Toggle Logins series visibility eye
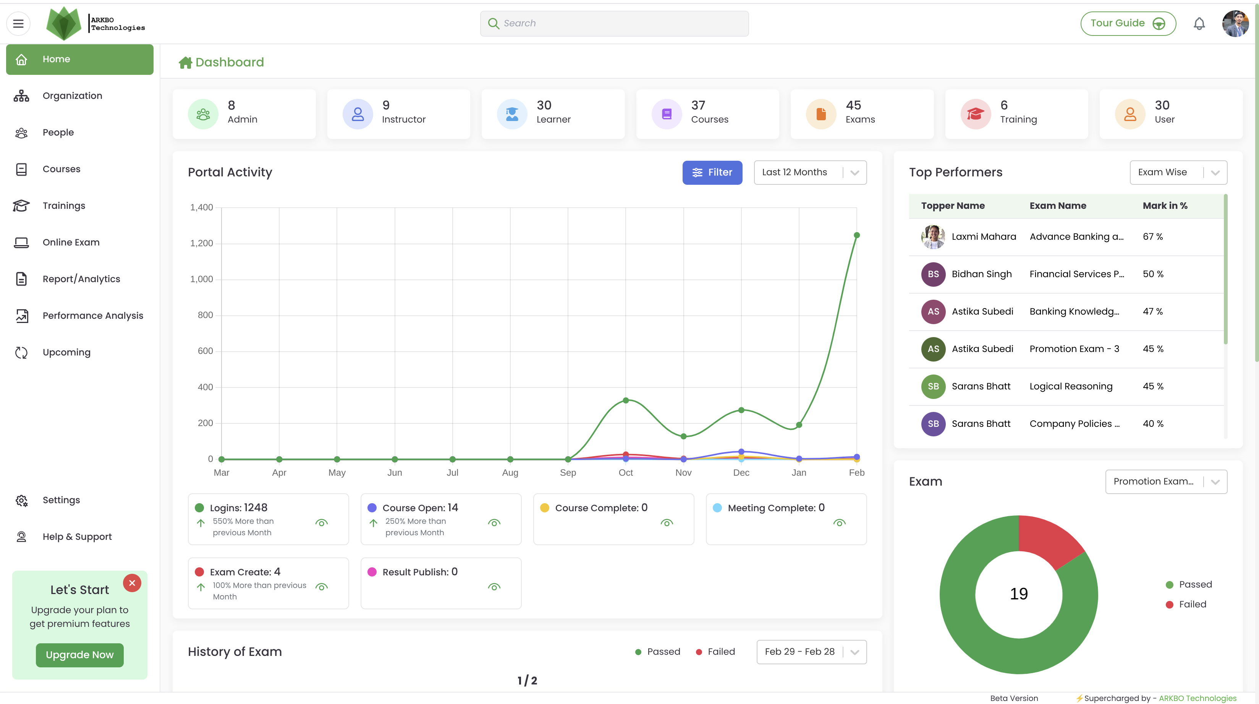This screenshot has width=1259, height=704. [321, 523]
